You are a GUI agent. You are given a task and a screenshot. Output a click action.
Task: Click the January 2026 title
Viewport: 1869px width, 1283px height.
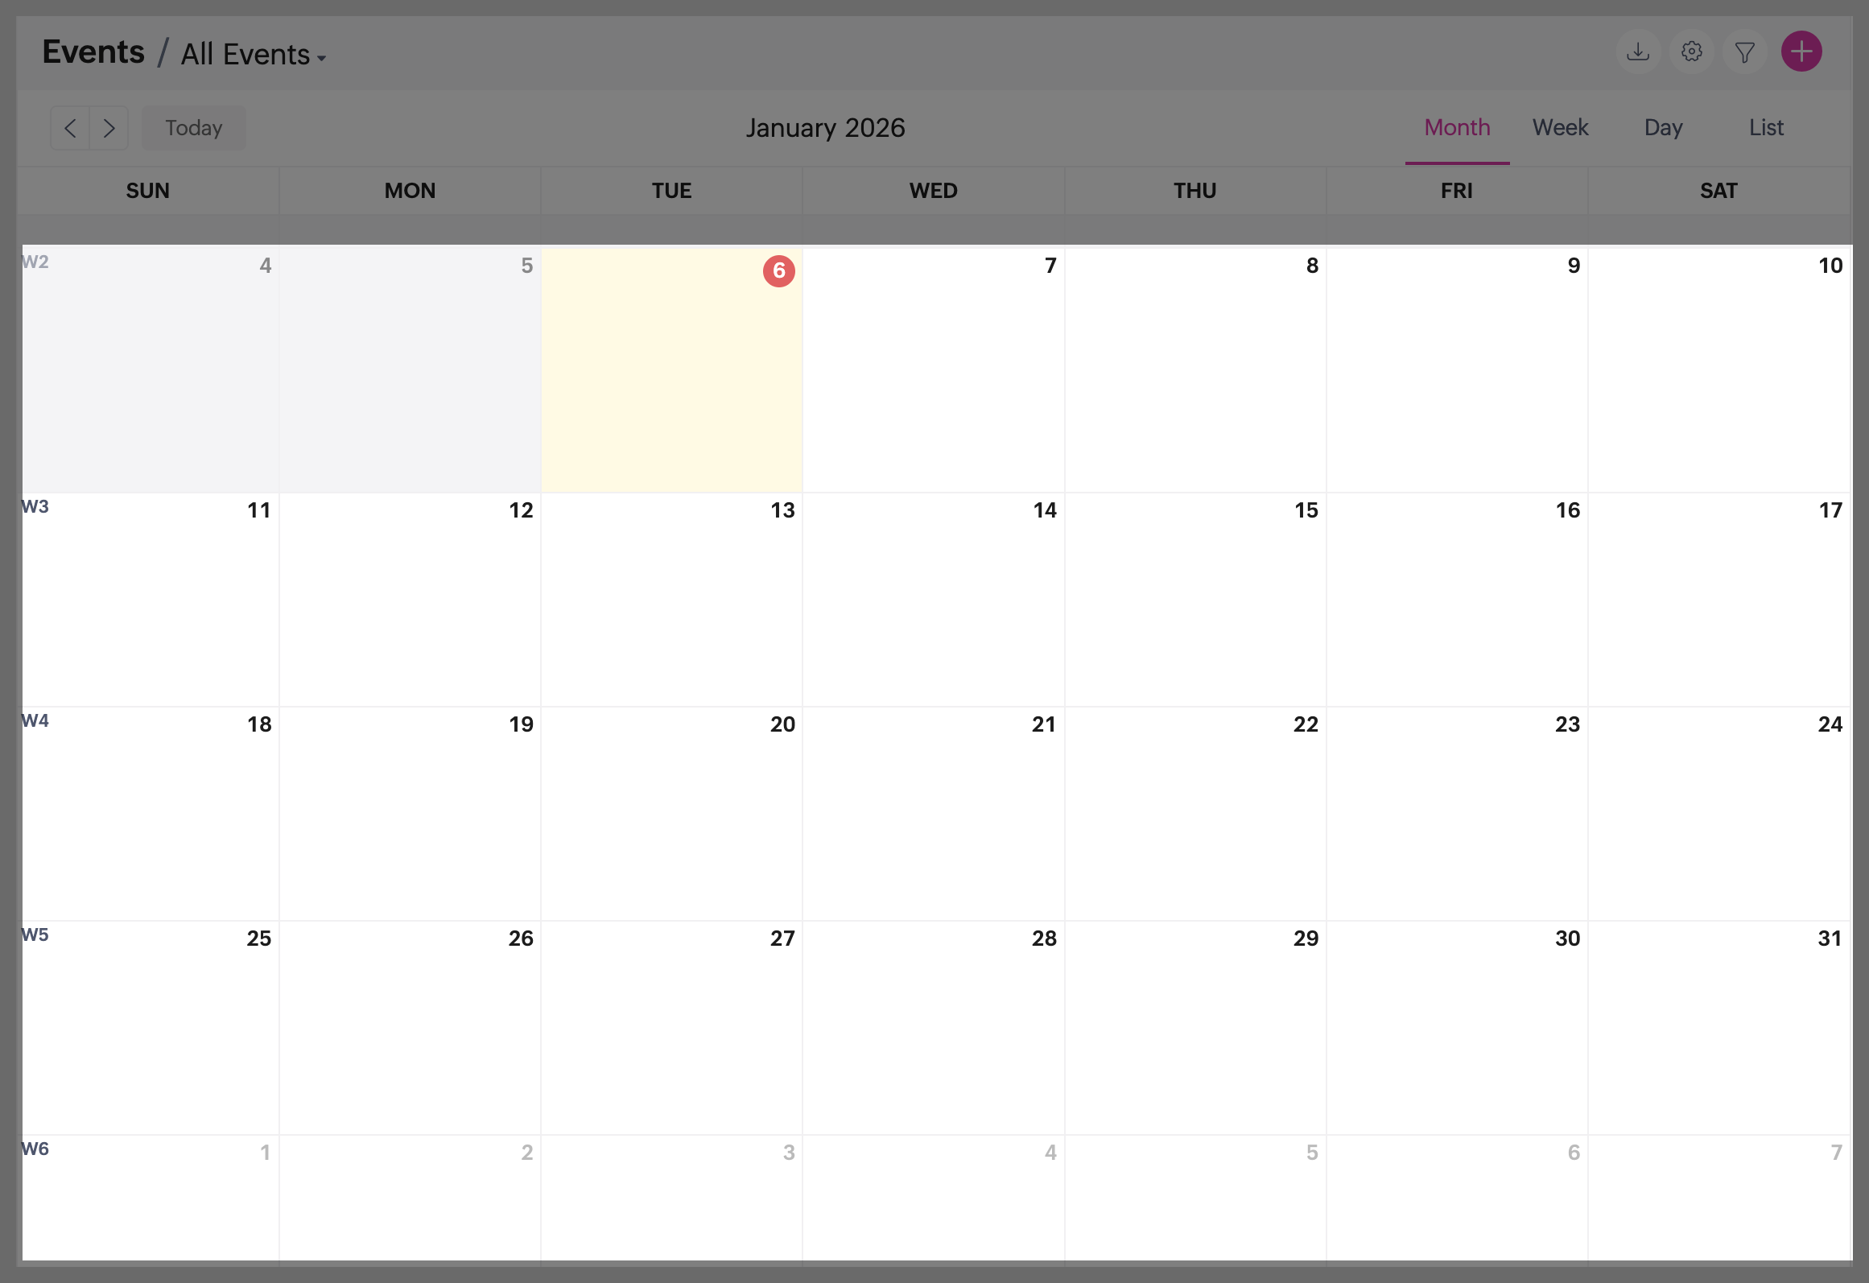[825, 128]
